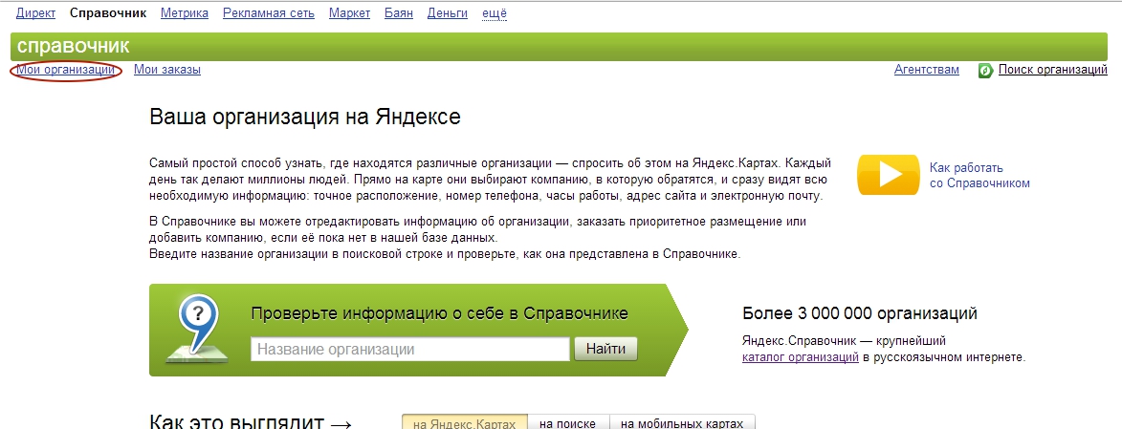1122x429 pixels.
Task: Open Как работать со Справочником link
Action: coord(979,175)
